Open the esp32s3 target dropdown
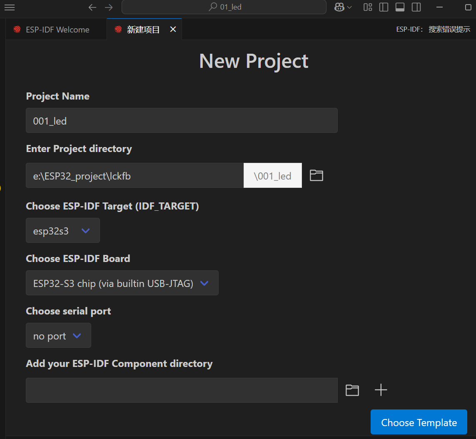The image size is (476, 439). click(x=63, y=230)
